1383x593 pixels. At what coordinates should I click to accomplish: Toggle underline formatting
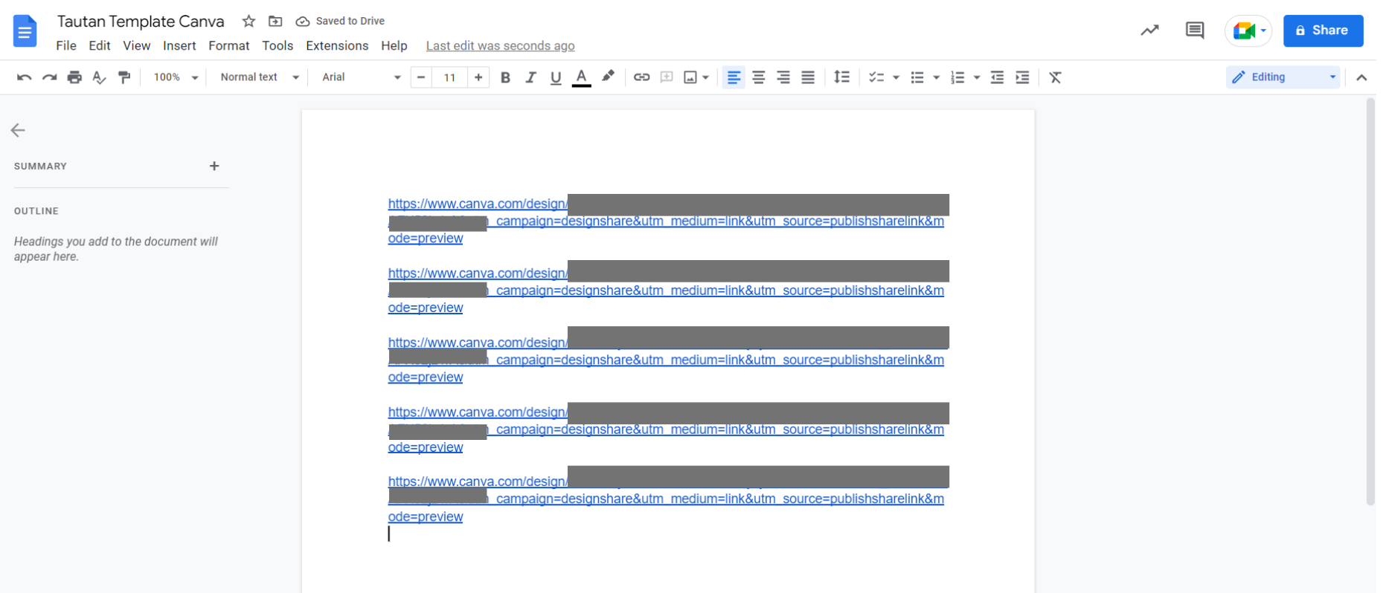click(x=556, y=77)
